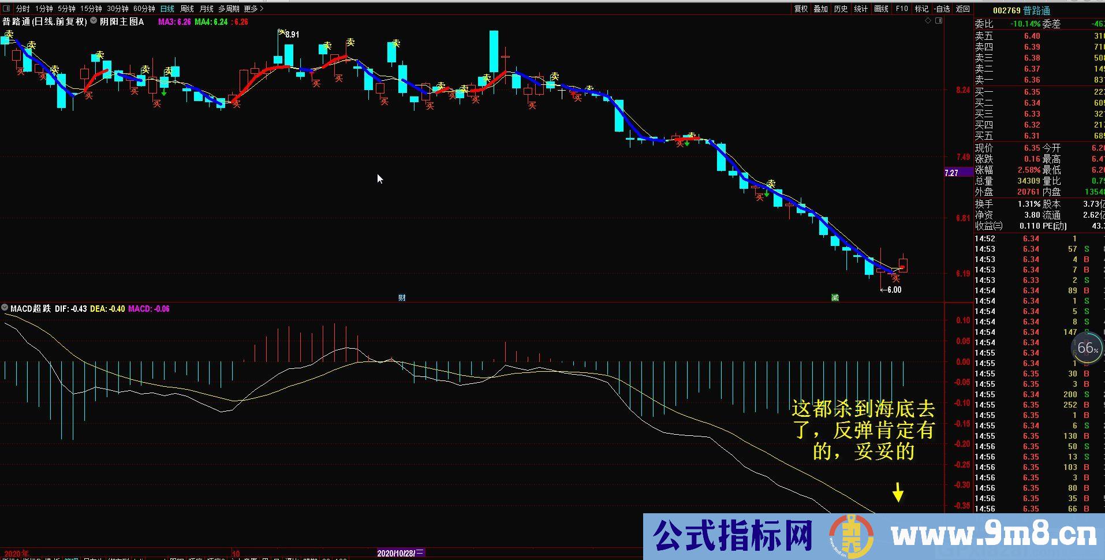The width and height of the screenshot is (1105, 560).
Task: Click the diamond icon above the chart
Action: (928, 21)
